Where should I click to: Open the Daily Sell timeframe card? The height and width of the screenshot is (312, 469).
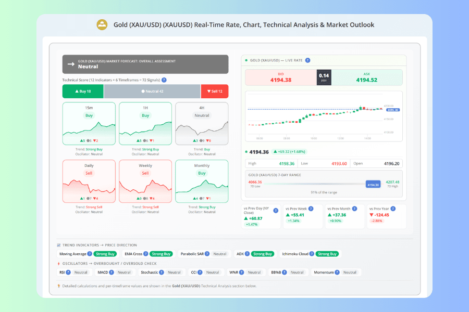coord(89,181)
